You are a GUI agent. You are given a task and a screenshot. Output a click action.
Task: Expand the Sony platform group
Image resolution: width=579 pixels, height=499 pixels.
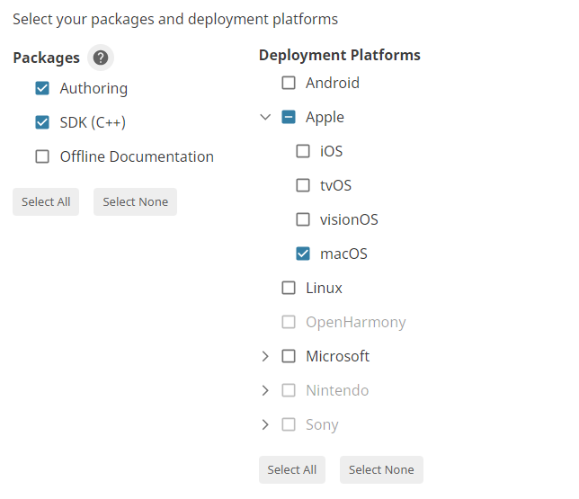pos(265,424)
